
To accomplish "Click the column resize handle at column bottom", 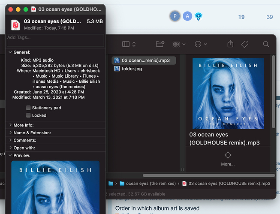I will (182, 169).
